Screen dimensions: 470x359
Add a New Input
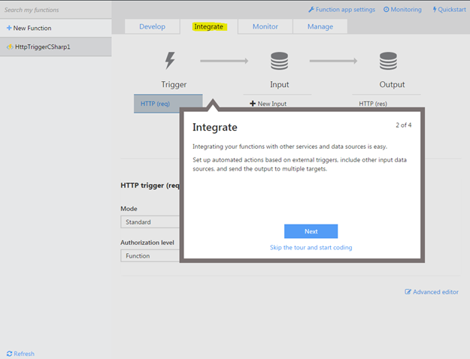pos(268,104)
